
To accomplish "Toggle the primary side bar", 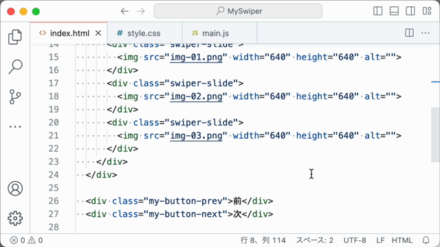I will pyautogui.click(x=377, y=11).
